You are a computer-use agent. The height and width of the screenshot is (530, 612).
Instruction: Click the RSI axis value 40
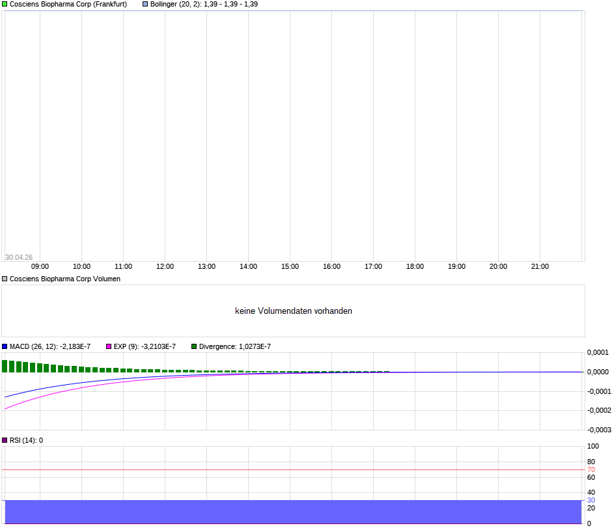(591, 492)
